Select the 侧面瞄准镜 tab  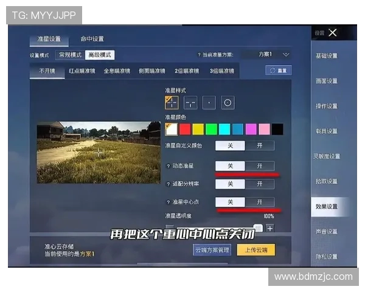151,71
